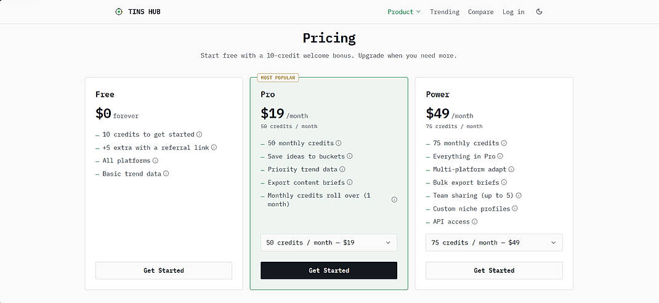Show info icon beside Everything in Pro
Screen dimensions: 659x303
click(x=500, y=156)
